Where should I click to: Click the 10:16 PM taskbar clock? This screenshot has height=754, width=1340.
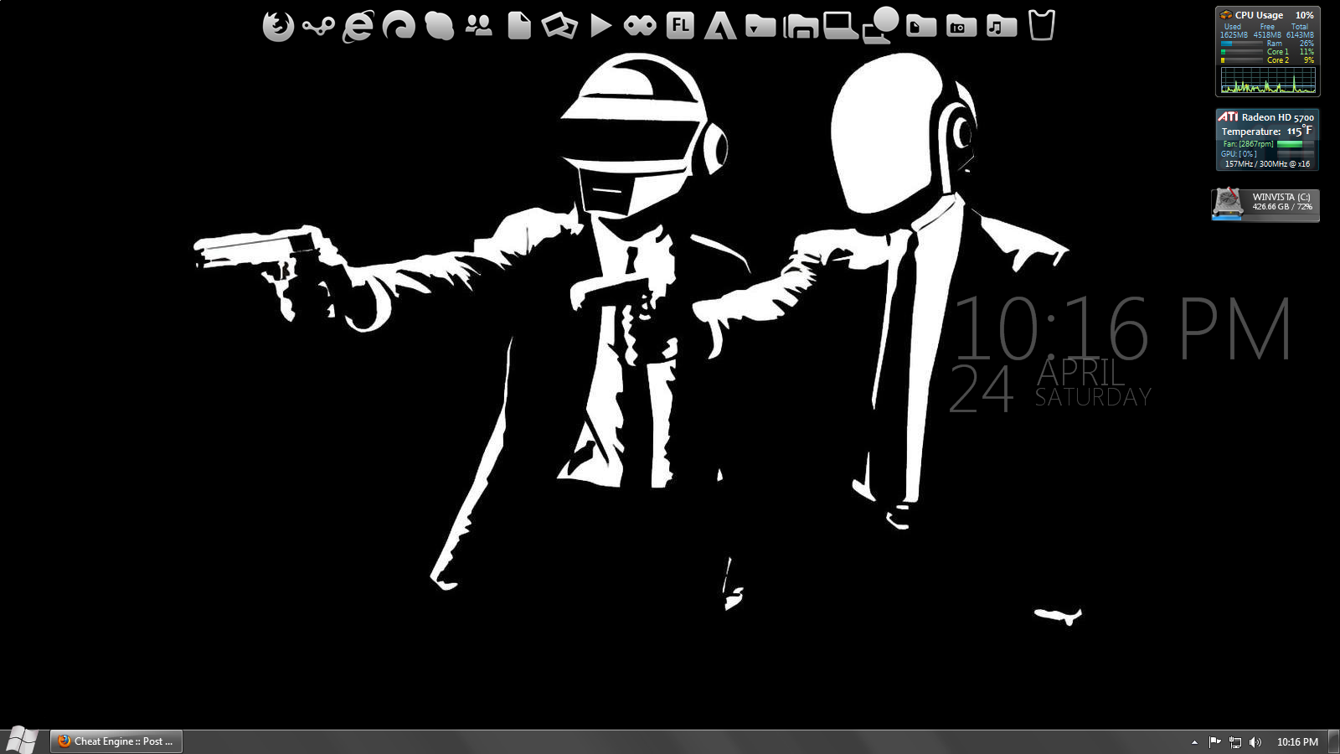tap(1297, 742)
